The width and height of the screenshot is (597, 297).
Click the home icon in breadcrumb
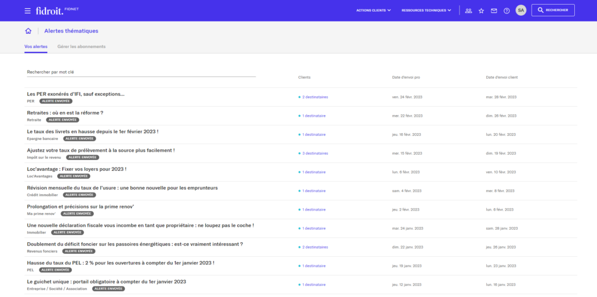28,31
